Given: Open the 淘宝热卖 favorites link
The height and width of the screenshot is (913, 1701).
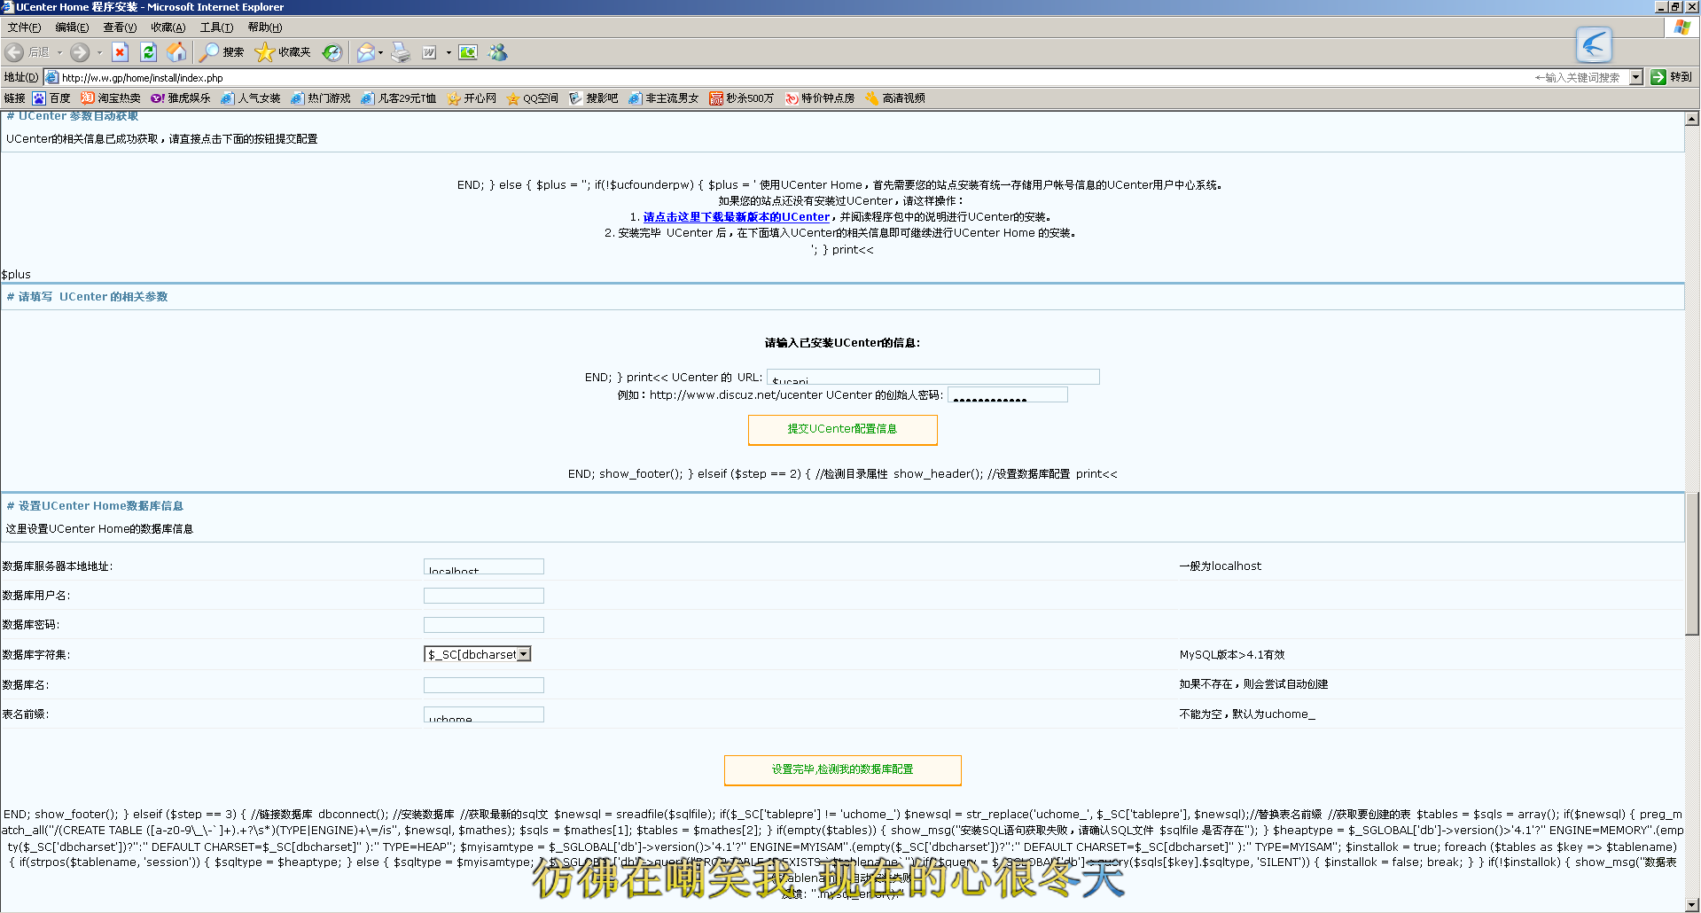Looking at the screenshot, I should point(111,98).
